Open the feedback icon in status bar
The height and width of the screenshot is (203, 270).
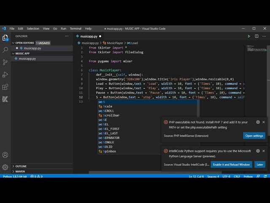(258, 176)
